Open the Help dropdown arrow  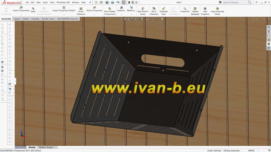pyautogui.click(x=259, y=2)
